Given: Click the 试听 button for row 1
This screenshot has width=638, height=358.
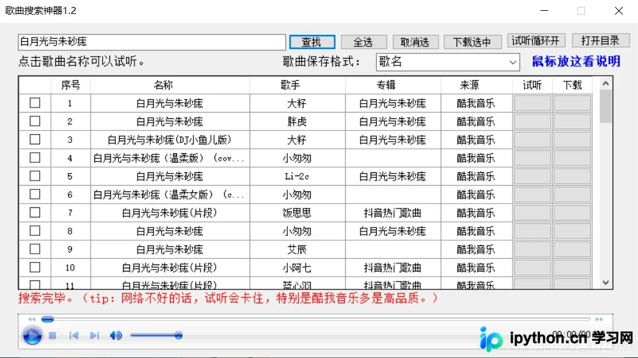Looking at the screenshot, I should point(532,103).
